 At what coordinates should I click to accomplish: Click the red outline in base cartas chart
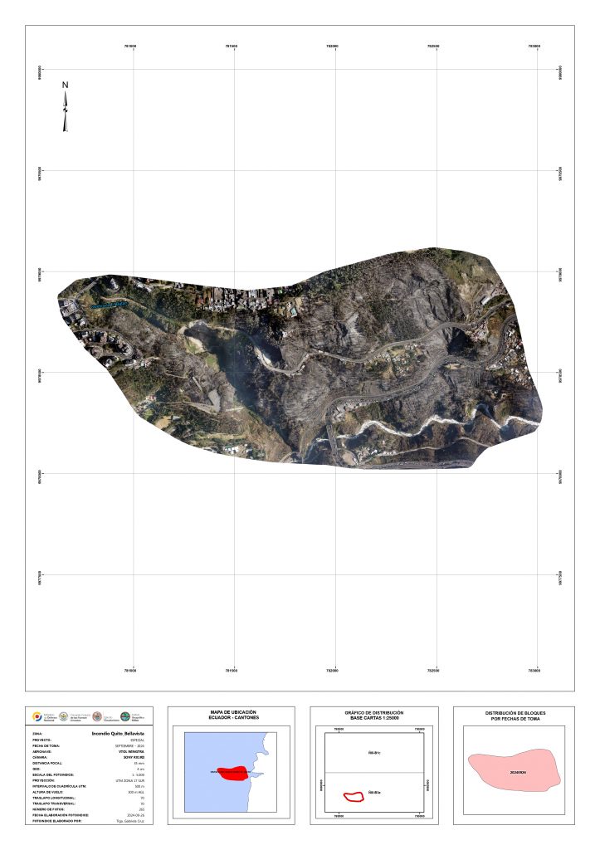tap(354, 796)
